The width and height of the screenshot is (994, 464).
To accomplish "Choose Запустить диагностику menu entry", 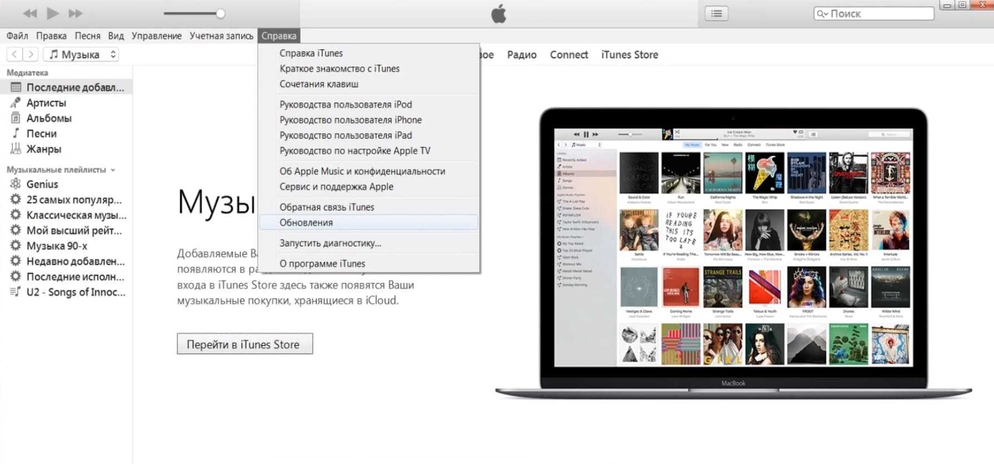I will click(x=369, y=243).
